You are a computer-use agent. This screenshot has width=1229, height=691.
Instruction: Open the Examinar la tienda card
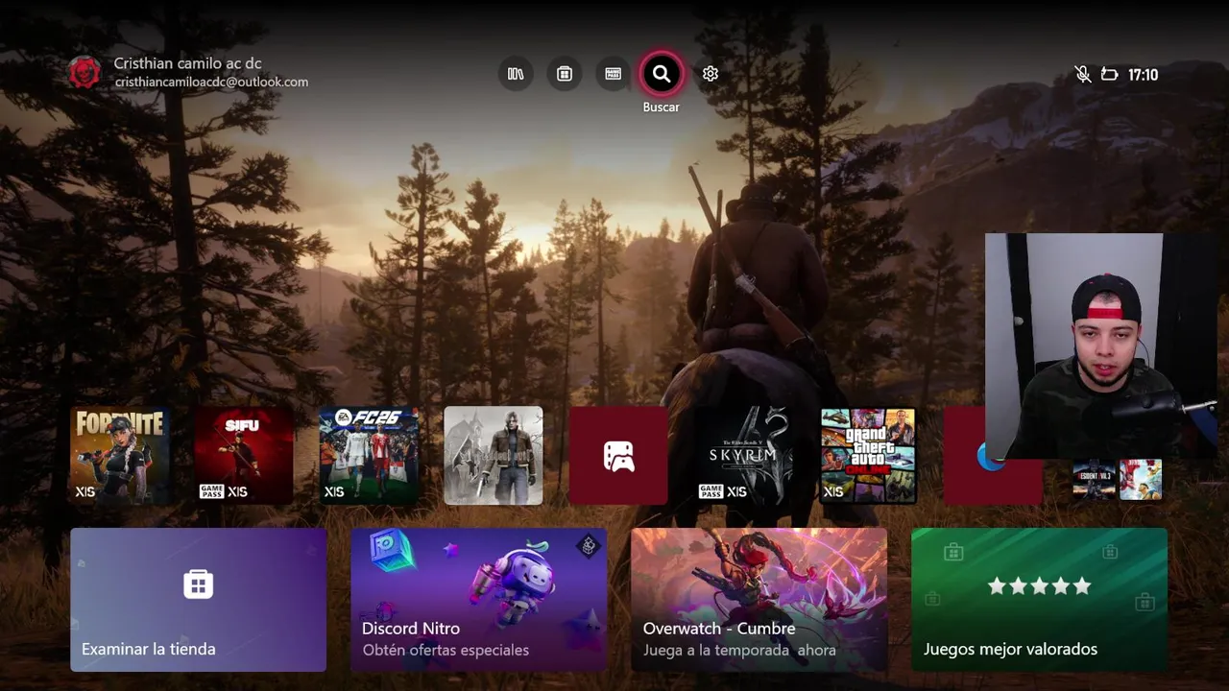tap(199, 600)
